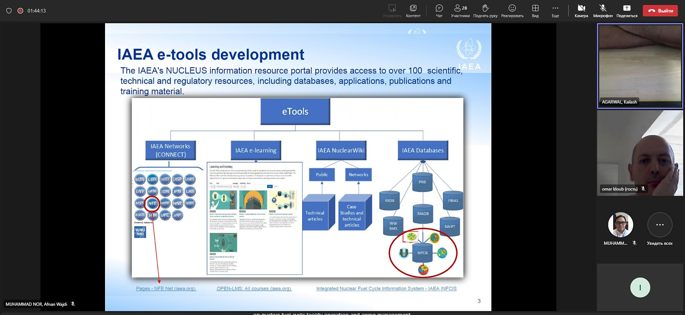Viewport: 685px width, 315px height.
Task: Open the Chat panel
Action: click(439, 10)
